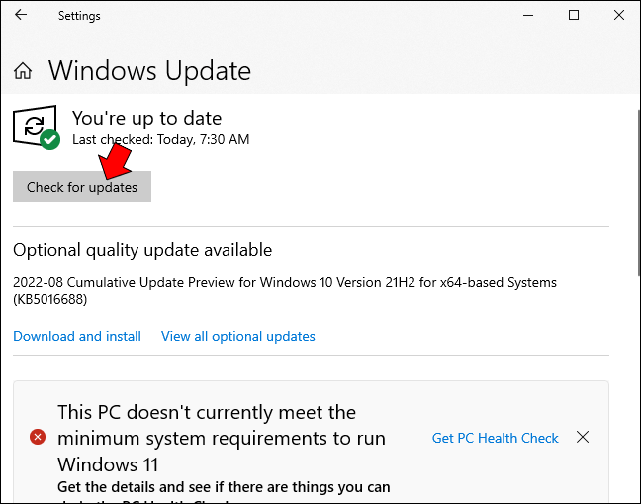Click the Windows 11 minimum requirements message

pyautogui.click(x=222, y=438)
